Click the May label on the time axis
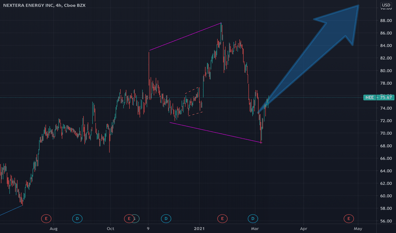 point(358,229)
